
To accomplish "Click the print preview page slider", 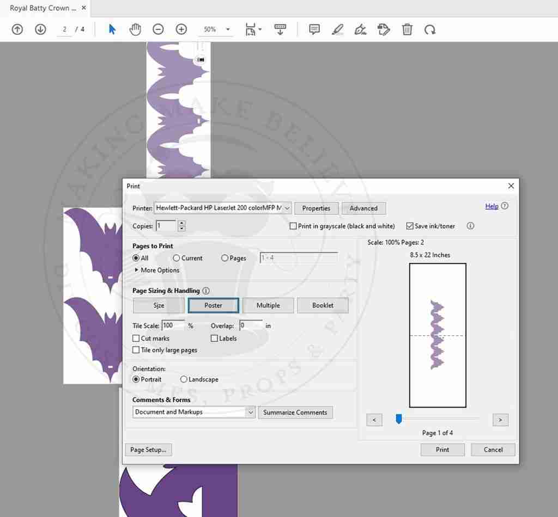I will (399, 418).
